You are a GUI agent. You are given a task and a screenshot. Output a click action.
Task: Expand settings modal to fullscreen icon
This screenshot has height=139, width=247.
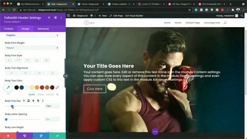pos(49,18)
